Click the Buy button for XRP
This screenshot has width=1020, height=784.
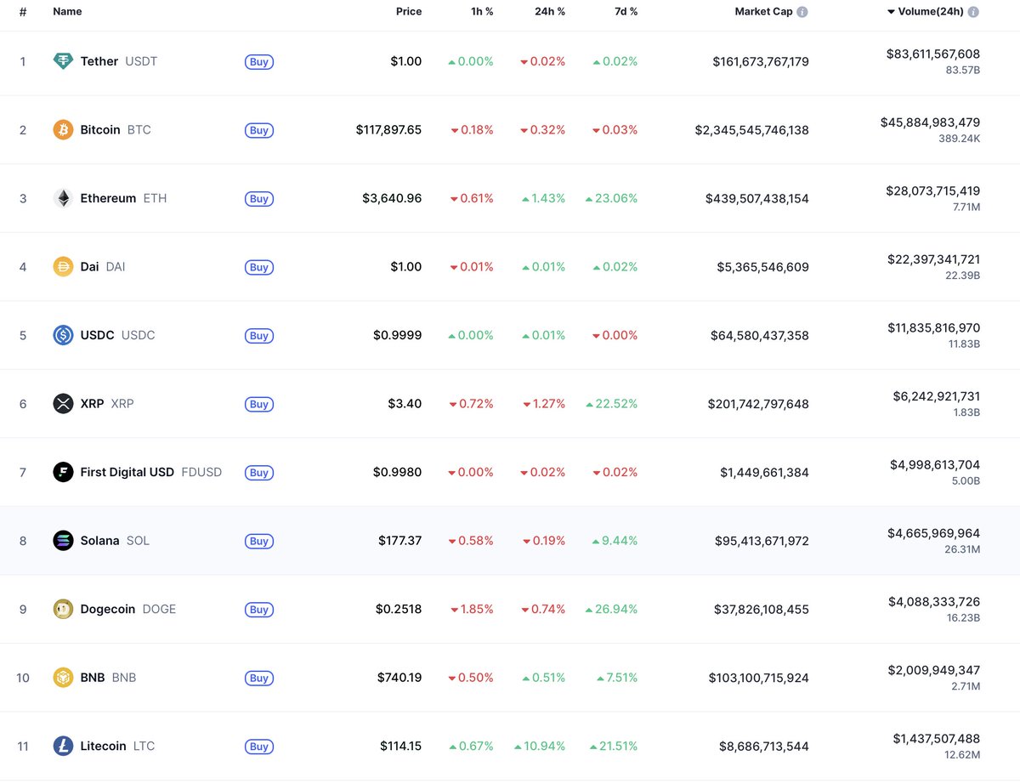pos(259,404)
